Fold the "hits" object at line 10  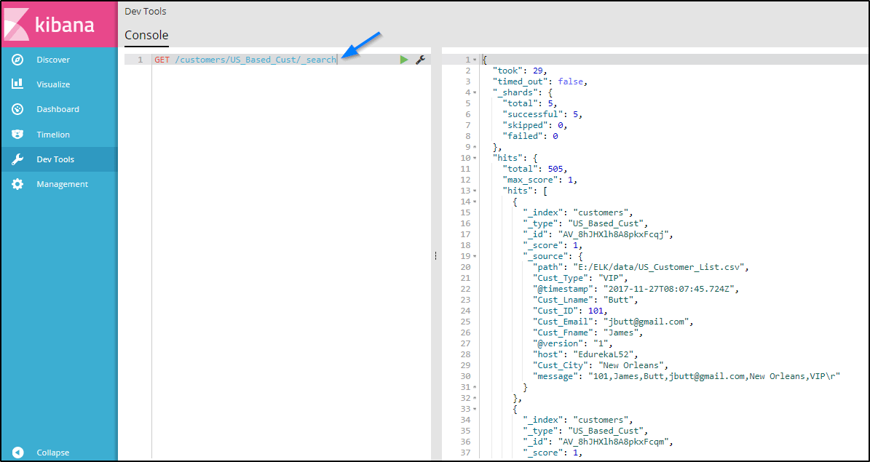coord(475,158)
